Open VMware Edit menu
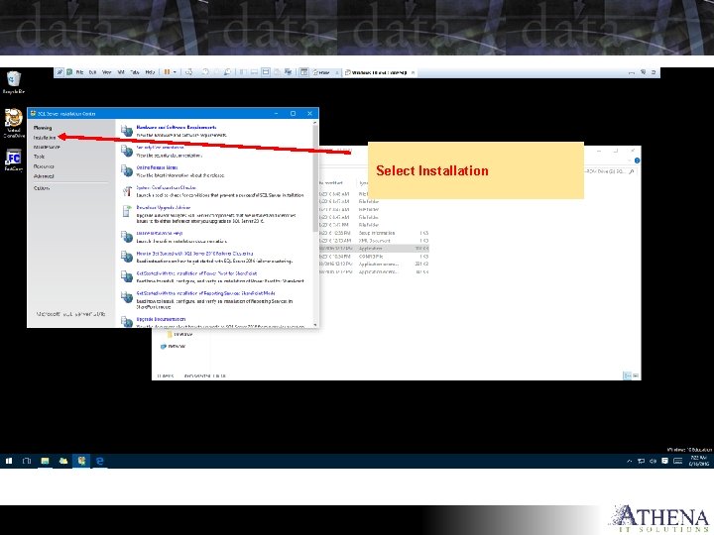The height and width of the screenshot is (535, 714). point(92,72)
